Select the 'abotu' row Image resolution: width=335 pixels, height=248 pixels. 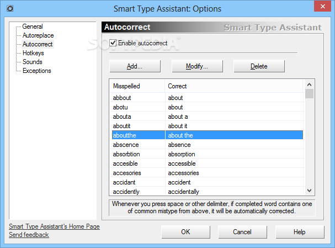pos(207,107)
